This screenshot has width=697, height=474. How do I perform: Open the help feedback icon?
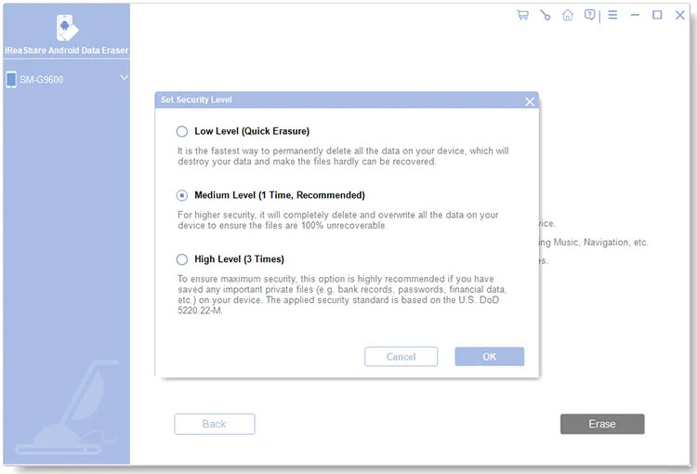click(x=589, y=15)
